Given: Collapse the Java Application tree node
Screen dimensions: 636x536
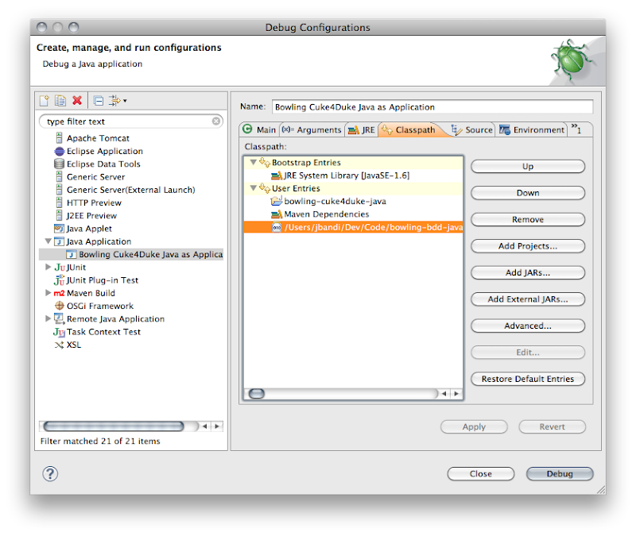Looking at the screenshot, I should click(x=48, y=241).
